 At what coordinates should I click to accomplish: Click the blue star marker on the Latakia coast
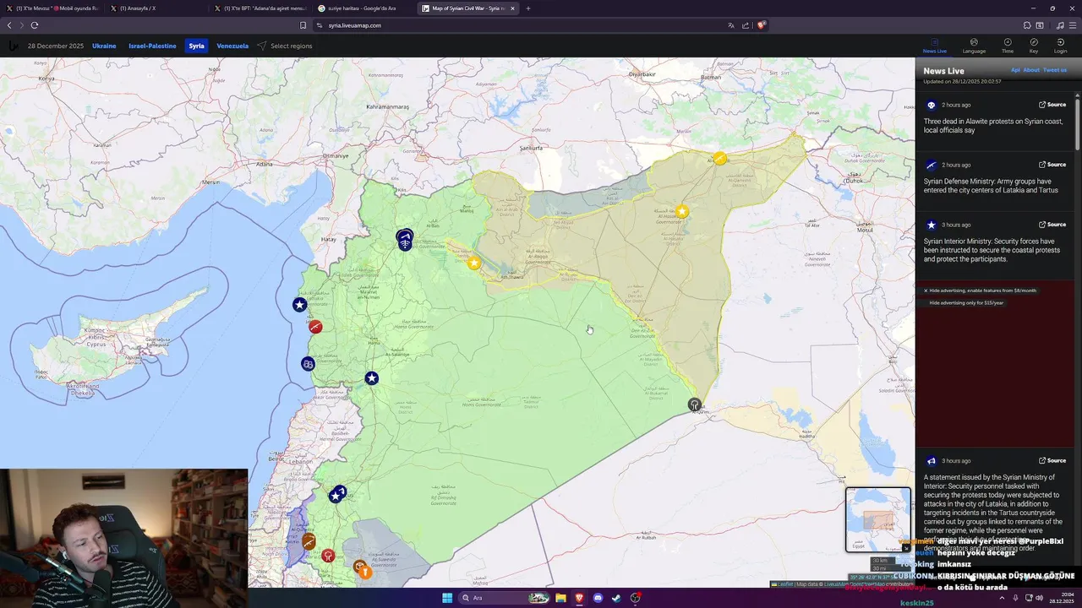point(299,304)
